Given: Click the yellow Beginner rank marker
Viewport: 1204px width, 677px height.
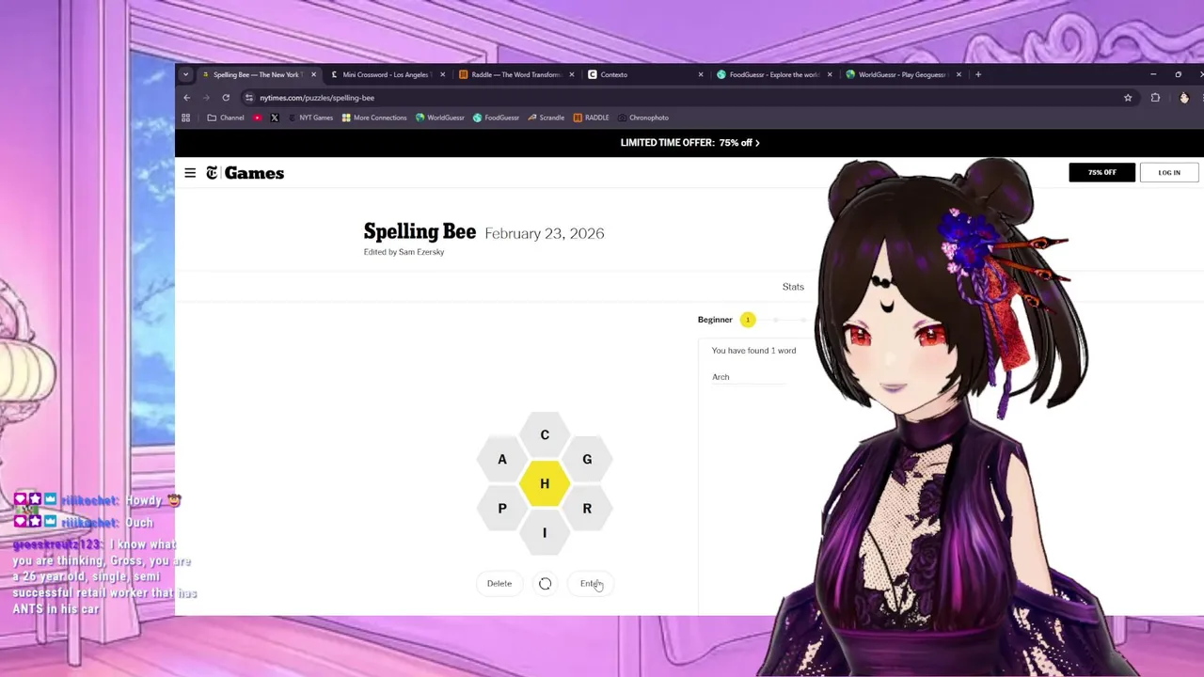Looking at the screenshot, I should click(x=748, y=320).
